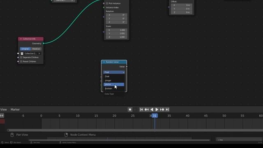Image resolution: width=263 pixels, height=148 pixels.
Task: Jump to next keyframe
Action: coord(162,110)
